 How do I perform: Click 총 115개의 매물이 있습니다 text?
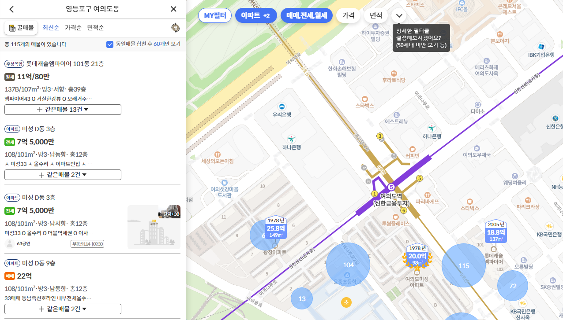[x=36, y=44]
